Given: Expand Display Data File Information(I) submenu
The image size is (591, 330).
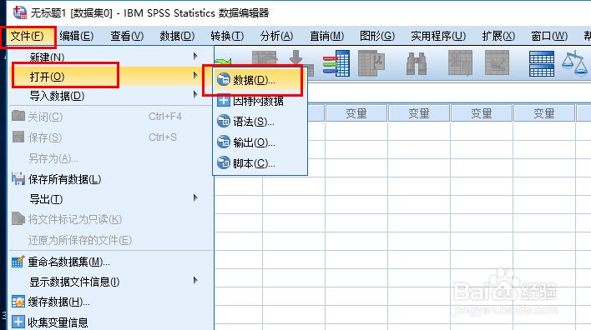Looking at the screenshot, I should pos(111,282).
